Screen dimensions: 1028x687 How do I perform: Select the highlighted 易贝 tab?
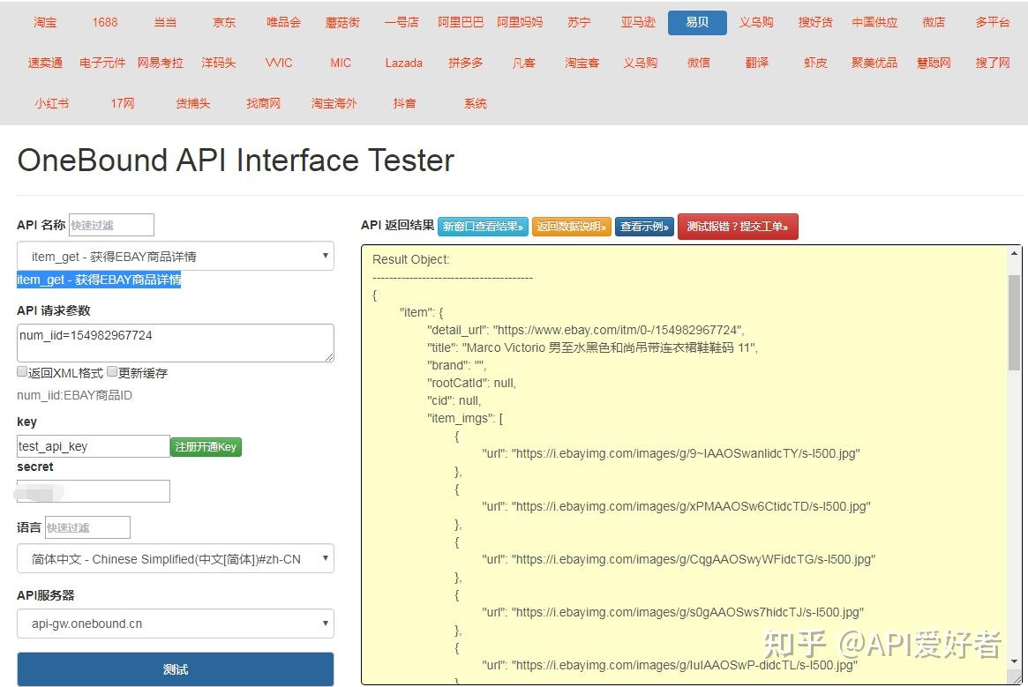tap(697, 22)
